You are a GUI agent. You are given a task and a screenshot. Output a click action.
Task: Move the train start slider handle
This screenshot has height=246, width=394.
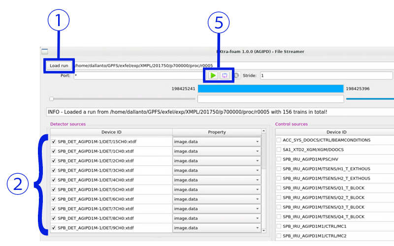click(x=52, y=99)
